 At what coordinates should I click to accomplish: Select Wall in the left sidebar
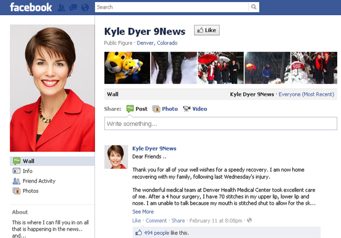(x=52, y=161)
